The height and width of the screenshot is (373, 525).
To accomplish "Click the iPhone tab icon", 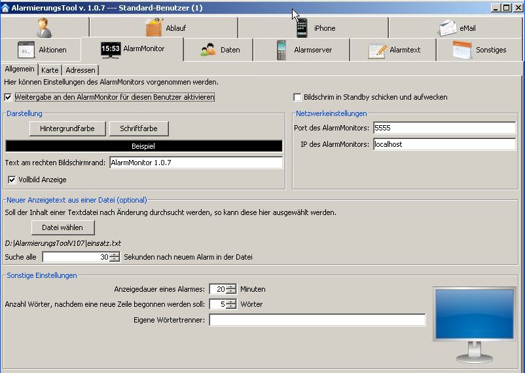I will point(301,28).
